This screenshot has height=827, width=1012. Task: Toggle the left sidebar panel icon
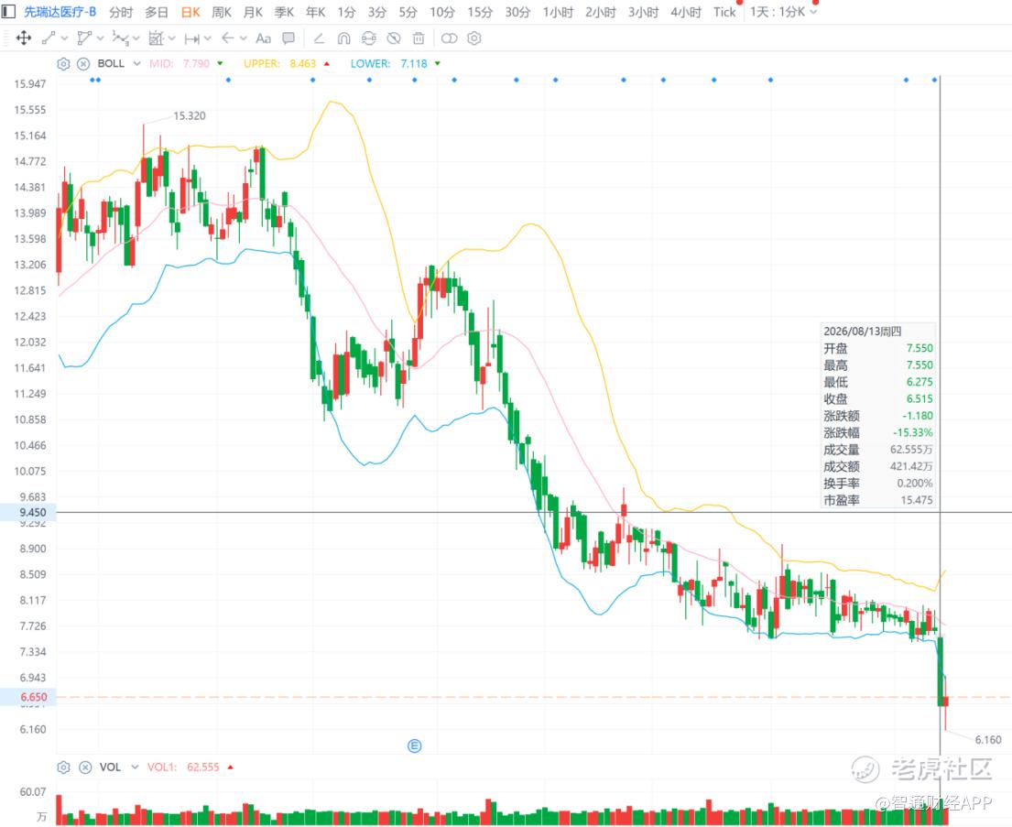coord(8,12)
